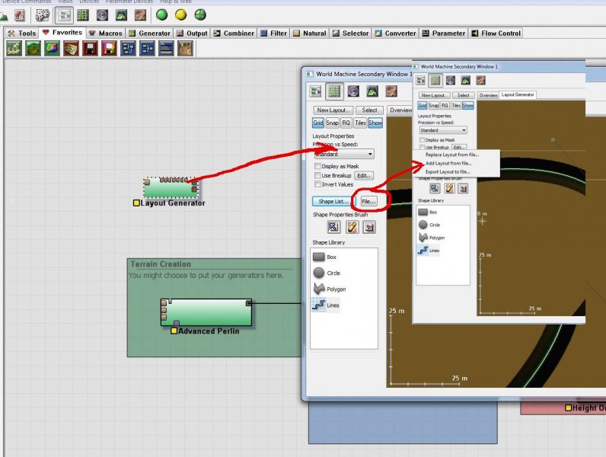Select the green hill device icon in Favorites
Image resolution: width=606 pixels, height=457 pixels.
point(33,49)
